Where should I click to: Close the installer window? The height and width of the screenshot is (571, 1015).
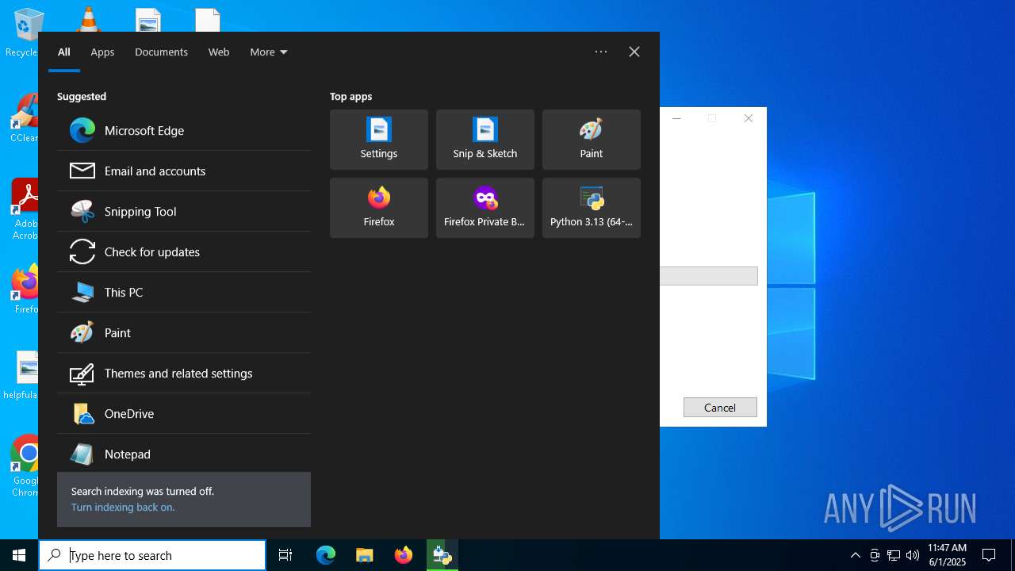[x=749, y=118]
